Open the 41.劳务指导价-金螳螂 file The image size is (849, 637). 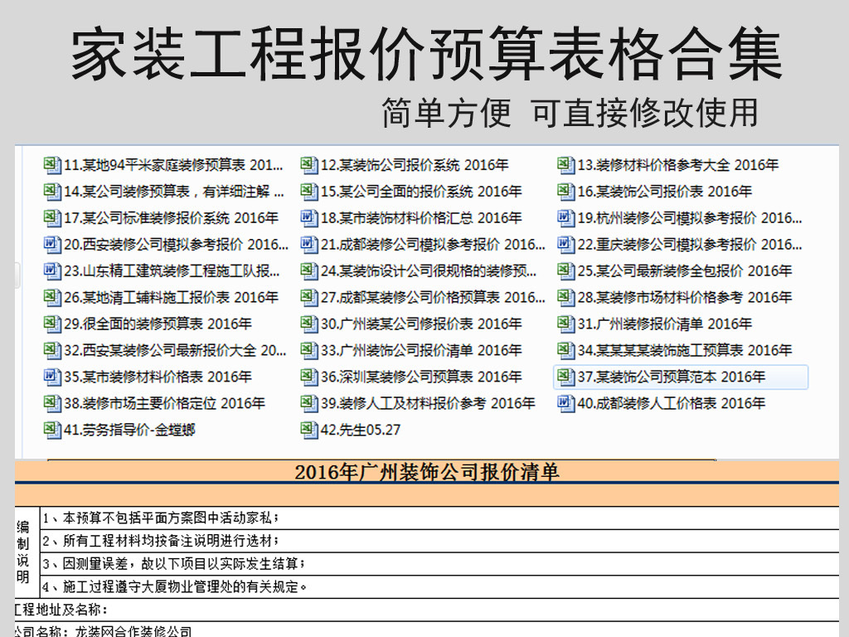pyautogui.click(x=129, y=430)
